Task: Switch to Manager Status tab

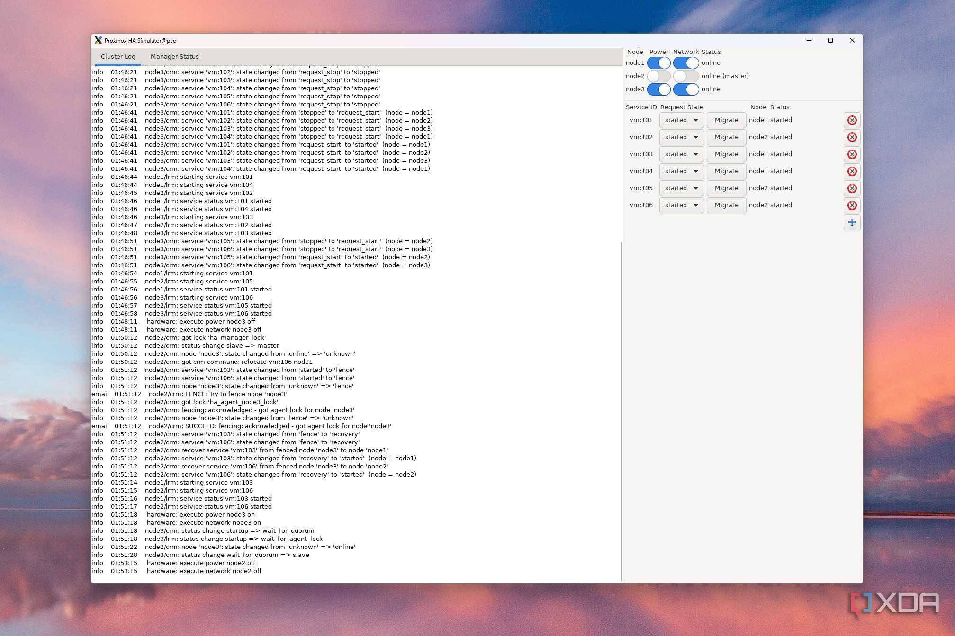Action: pos(174,57)
